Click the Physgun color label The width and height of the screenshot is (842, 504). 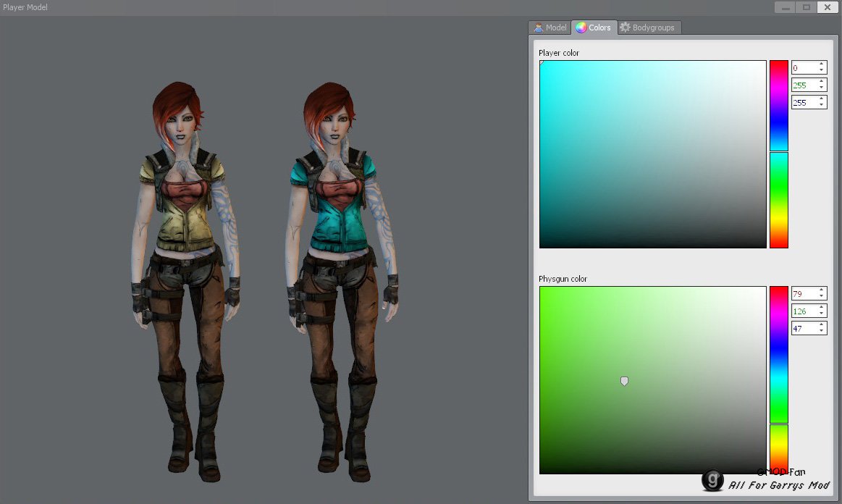[563, 279]
